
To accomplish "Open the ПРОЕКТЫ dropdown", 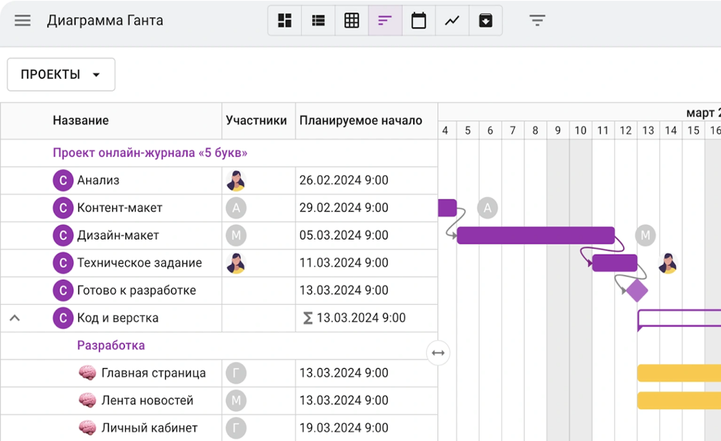I will pos(61,74).
